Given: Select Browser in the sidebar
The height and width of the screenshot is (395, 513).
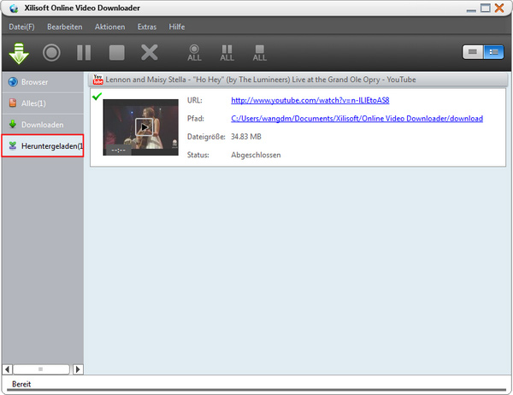Looking at the screenshot, I should pos(43,82).
